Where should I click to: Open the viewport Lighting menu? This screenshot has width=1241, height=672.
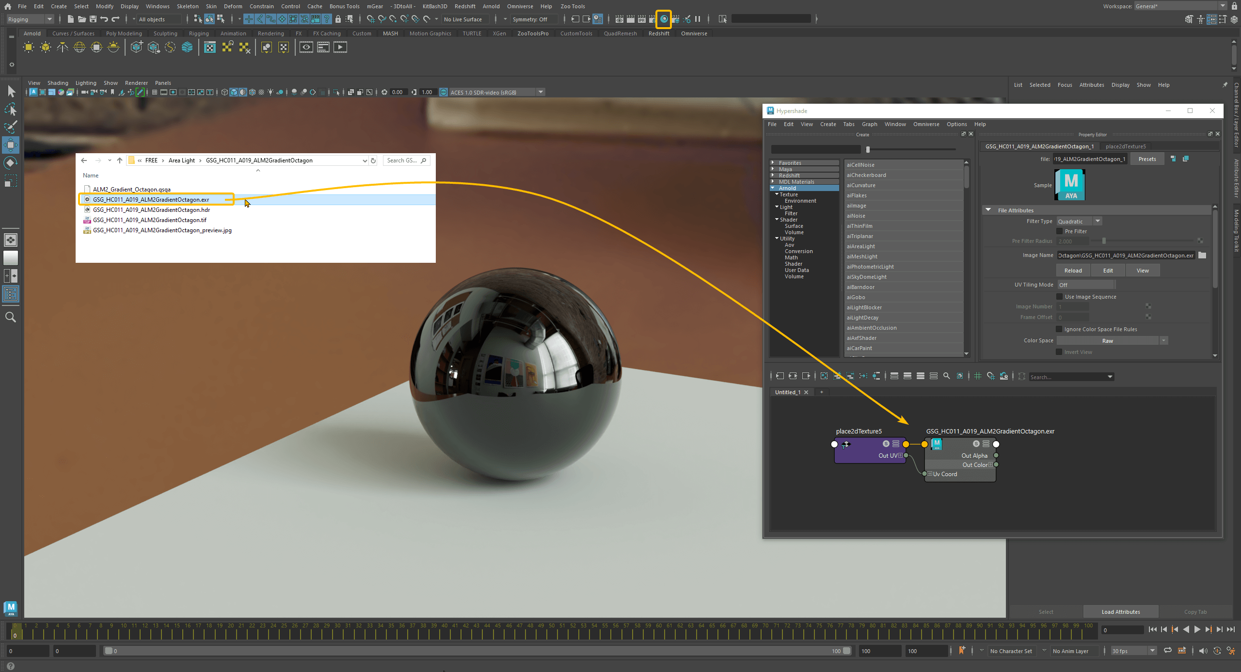[x=86, y=83]
